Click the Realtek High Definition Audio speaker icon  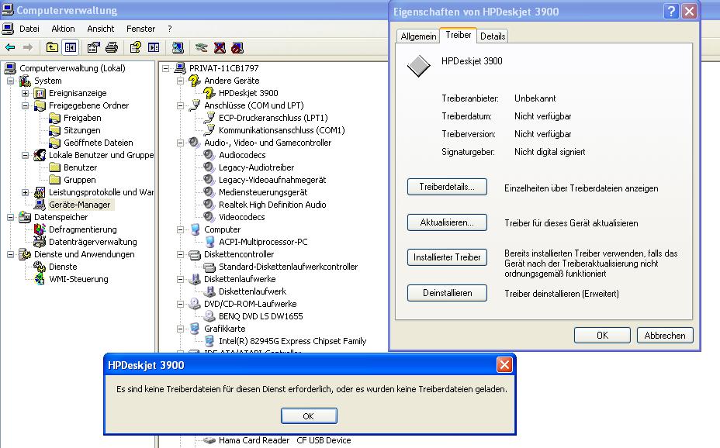tap(209, 205)
